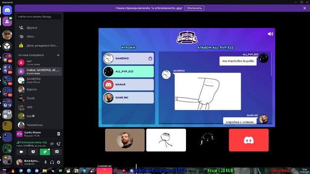Click the stick figure meme participant tile
The image size is (310, 174).
(166, 140)
